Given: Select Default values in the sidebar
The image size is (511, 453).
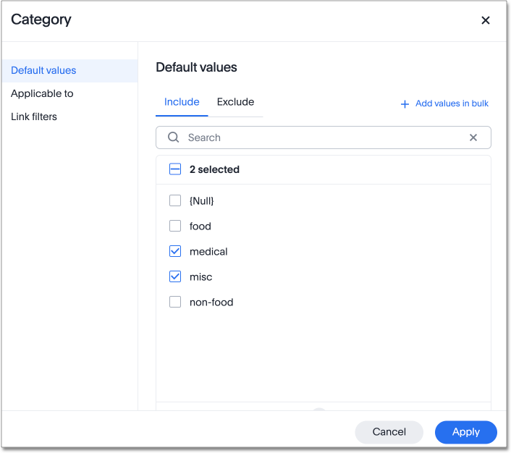Looking at the screenshot, I should coord(43,70).
